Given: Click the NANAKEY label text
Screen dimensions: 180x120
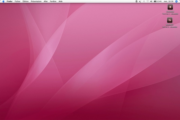Looking at the screenshot, I should (170, 25).
